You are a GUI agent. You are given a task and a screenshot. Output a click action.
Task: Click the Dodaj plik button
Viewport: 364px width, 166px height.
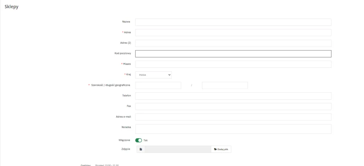tap(221, 149)
